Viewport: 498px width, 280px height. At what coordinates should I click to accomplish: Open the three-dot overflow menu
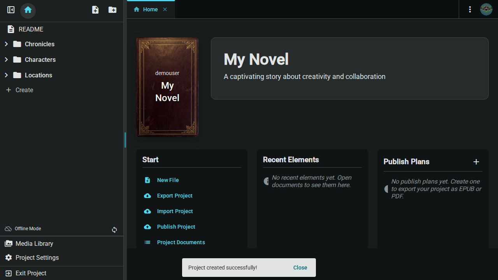pyautogui.click(x=470, y=9)
